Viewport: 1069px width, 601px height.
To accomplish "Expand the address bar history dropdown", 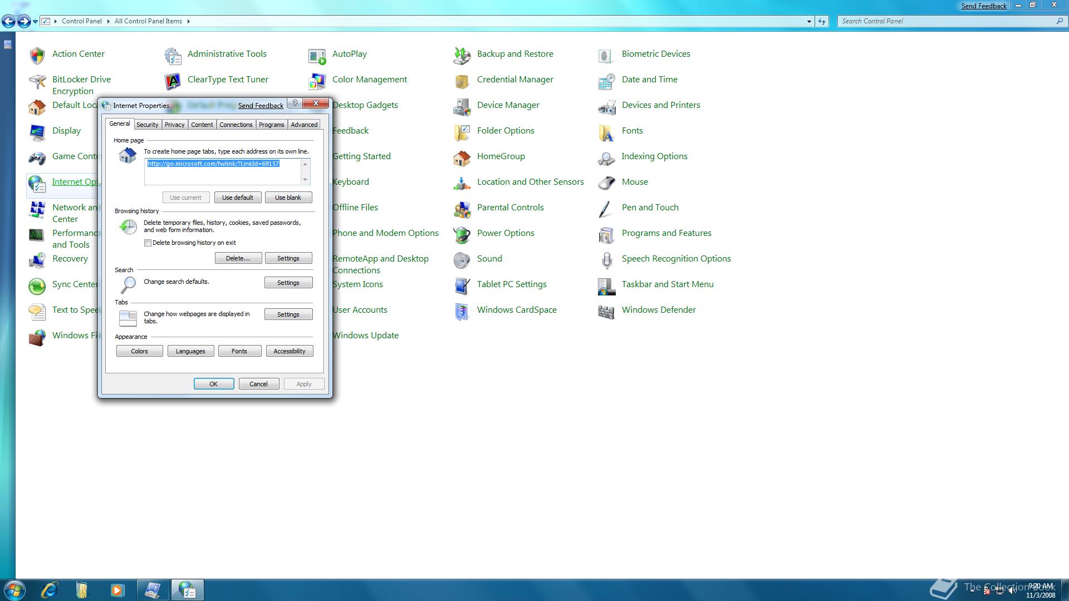I will point(809,21).
